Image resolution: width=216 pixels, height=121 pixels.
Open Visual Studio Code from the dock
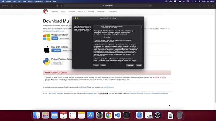point(117,115)
